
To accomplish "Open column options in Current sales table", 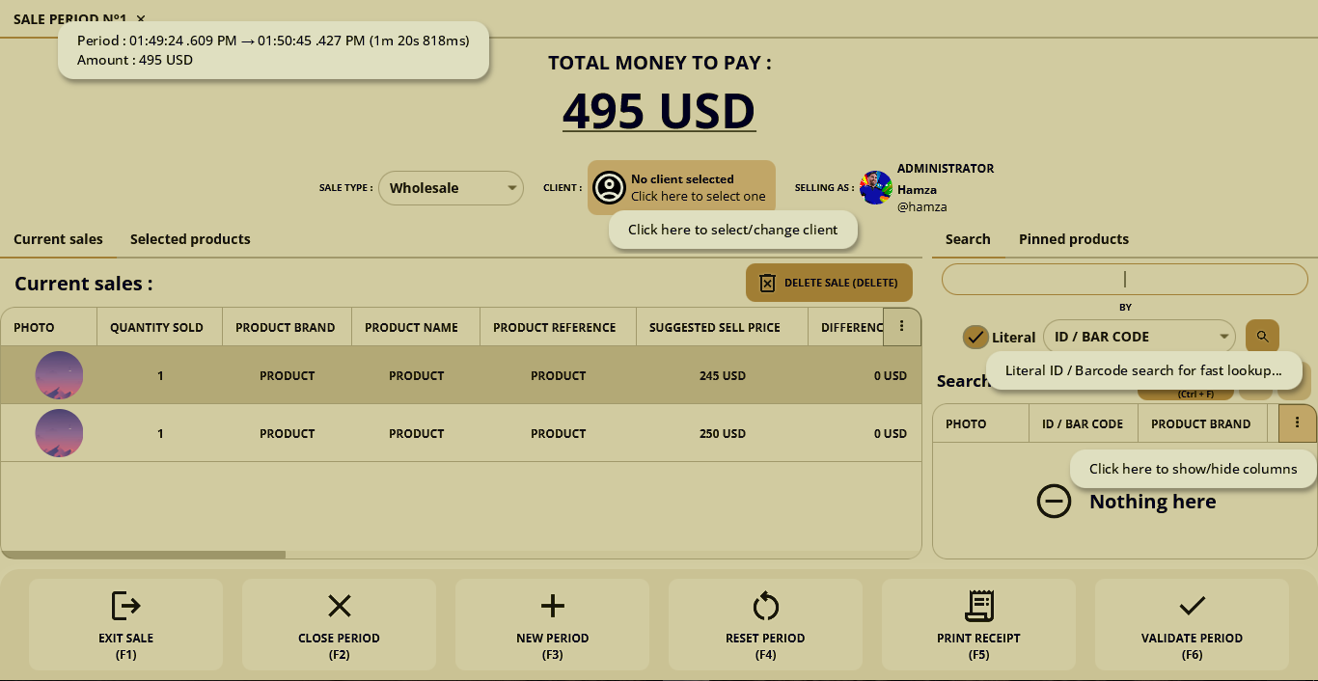I will tap(901, 327).
